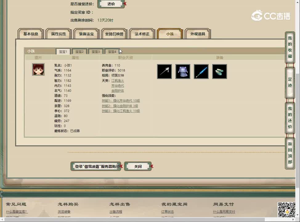
Task: Select the 宝宝3 sub-tab
Action: tap(96, 51)
